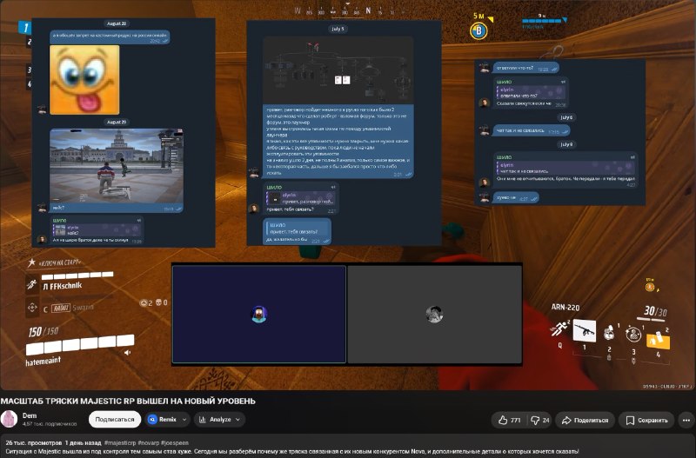Click the August 28 date label in chat

tap(117, 23)
